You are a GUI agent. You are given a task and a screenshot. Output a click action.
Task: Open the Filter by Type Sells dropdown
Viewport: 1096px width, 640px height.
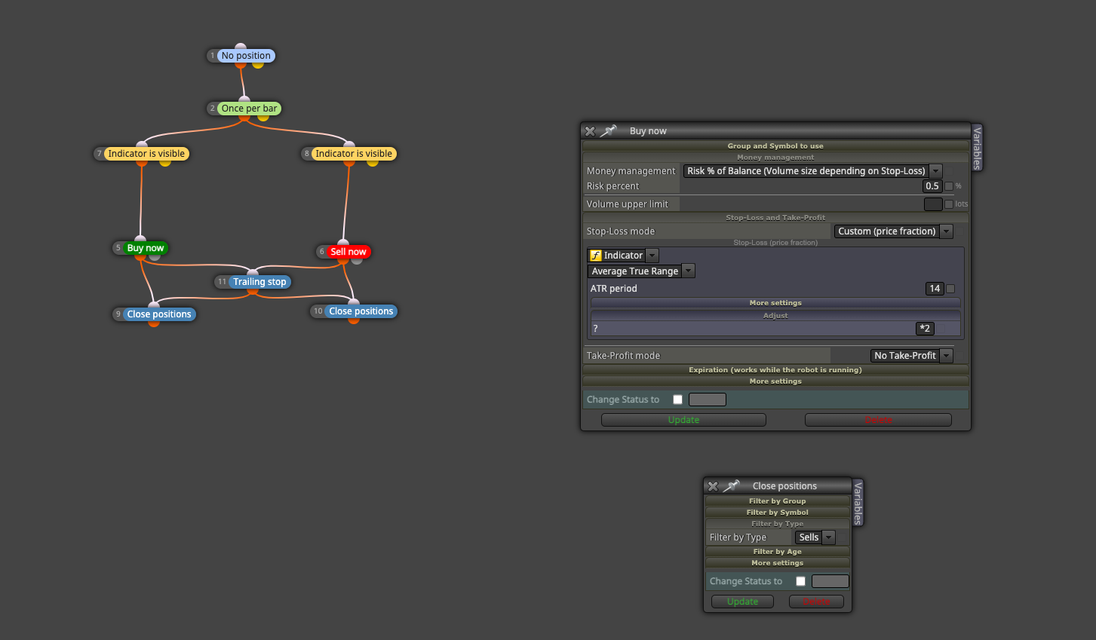click(x=815, y=537)
